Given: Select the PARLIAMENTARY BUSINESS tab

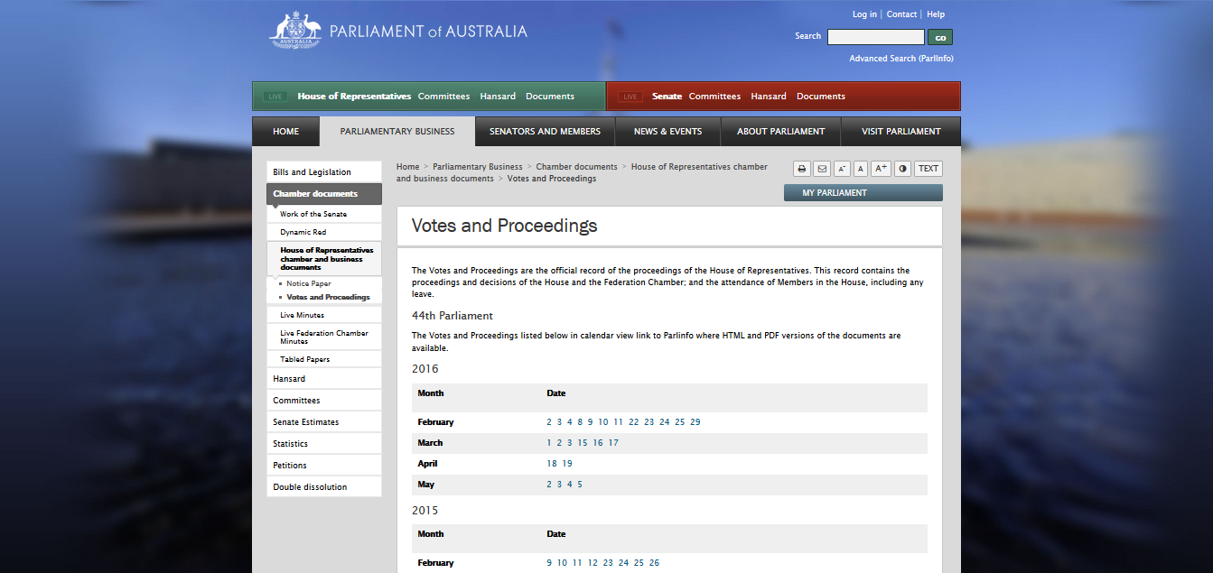Looking at the screenshot, I should coord(397,132).
